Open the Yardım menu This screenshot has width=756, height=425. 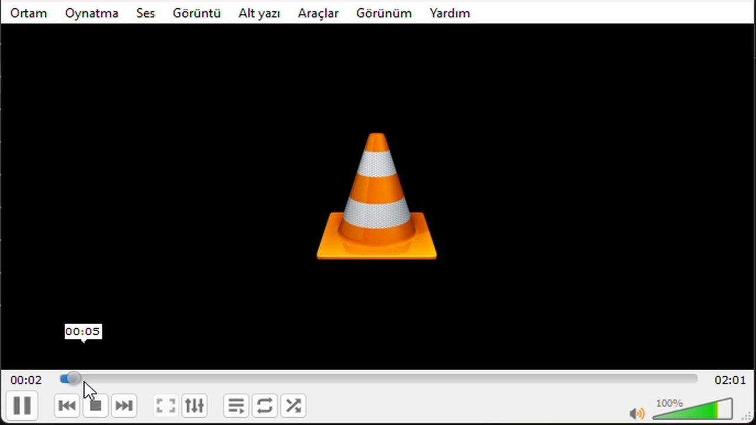(449, 13)
